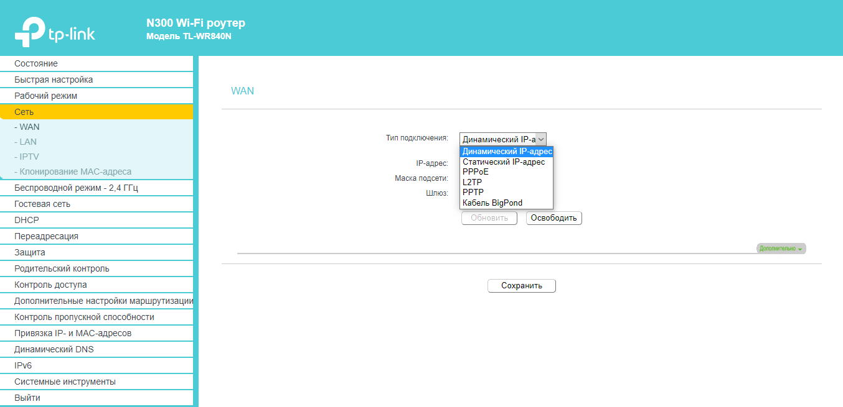Image resolution: width=843 pixels, height=407 pixels.
Task: Click the TP-Link logo icon
Action: click(31, 32)
